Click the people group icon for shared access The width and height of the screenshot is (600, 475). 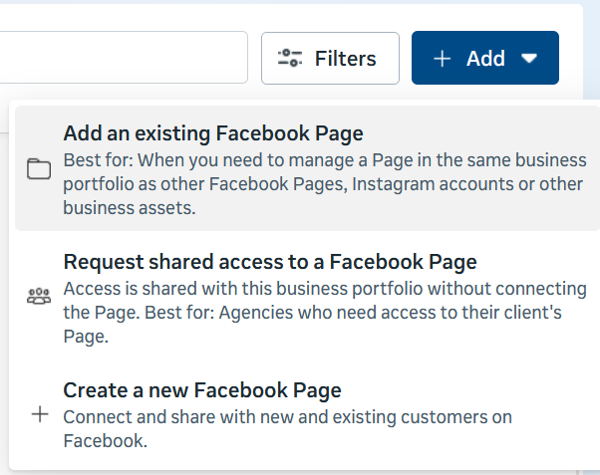(39, 296)
